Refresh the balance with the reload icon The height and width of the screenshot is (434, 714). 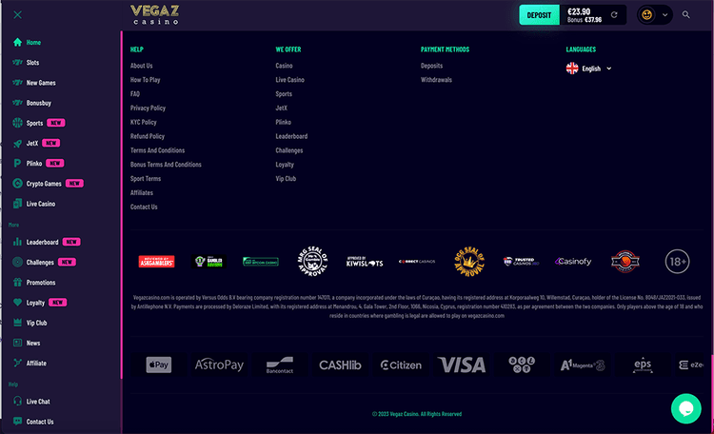pyautogui.click(x=614, y=15)
